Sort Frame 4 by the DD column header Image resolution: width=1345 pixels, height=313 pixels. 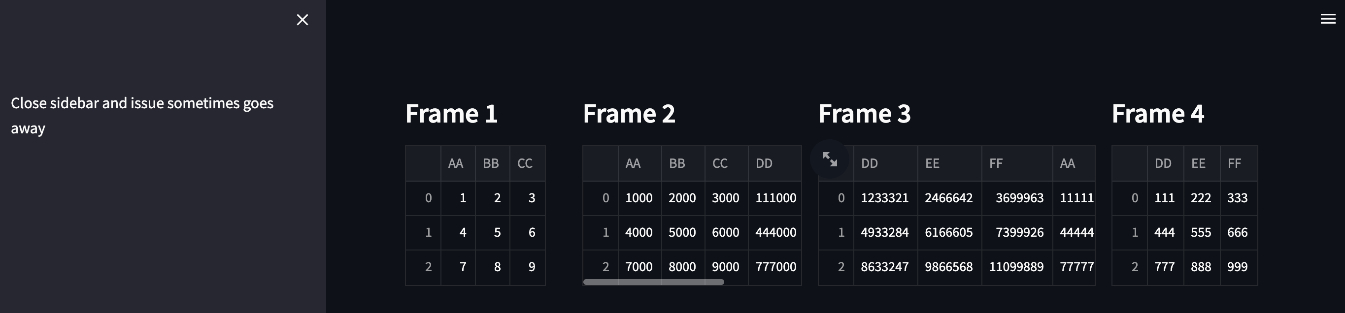tap(1164, 163)
